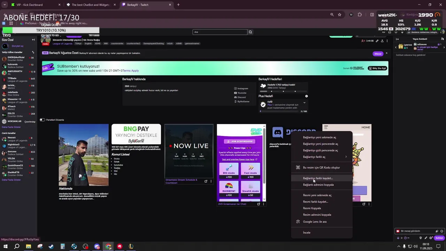Screen dimensions: 446x251
Task: Sort followed channels with arrows icon
Action: (x=33, y=52)
